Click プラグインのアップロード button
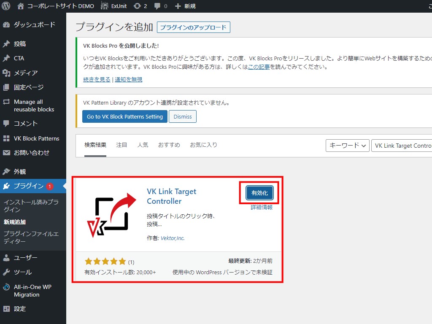The width and height of the screenshot is (432, 324). [x=194, y=27]
